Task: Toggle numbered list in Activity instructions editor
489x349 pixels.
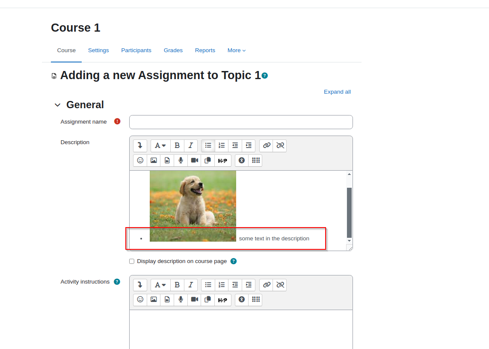Action: (x=222, y=285)
